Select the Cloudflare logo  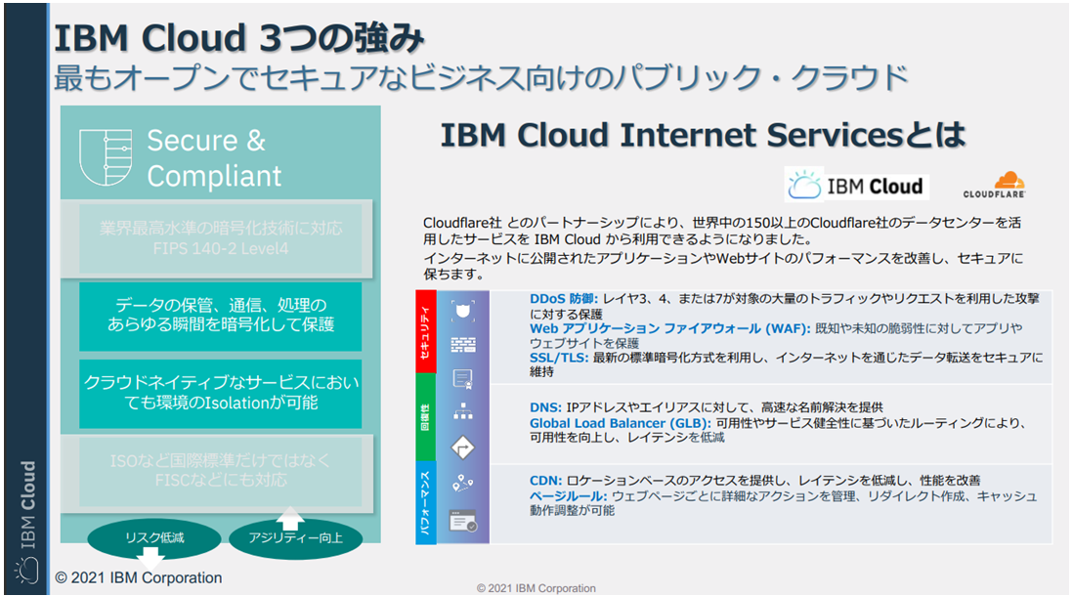tap(994, 185)
